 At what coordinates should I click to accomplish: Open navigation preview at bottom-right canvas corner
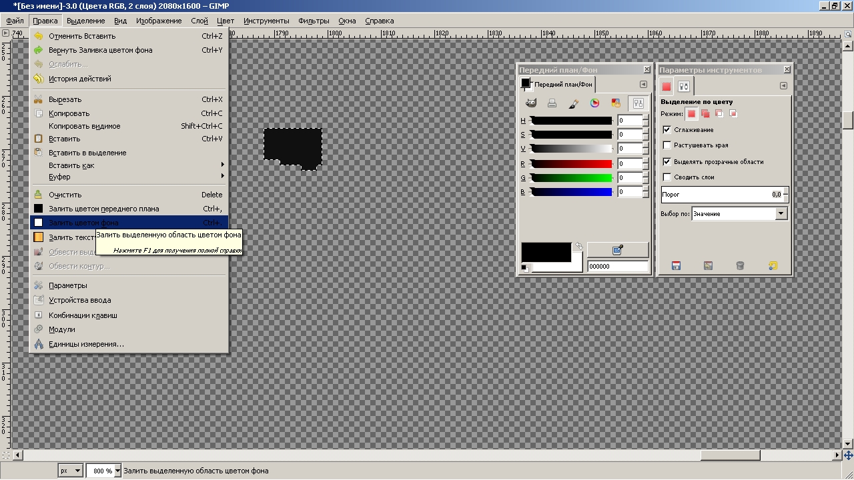tap(848, 455)
